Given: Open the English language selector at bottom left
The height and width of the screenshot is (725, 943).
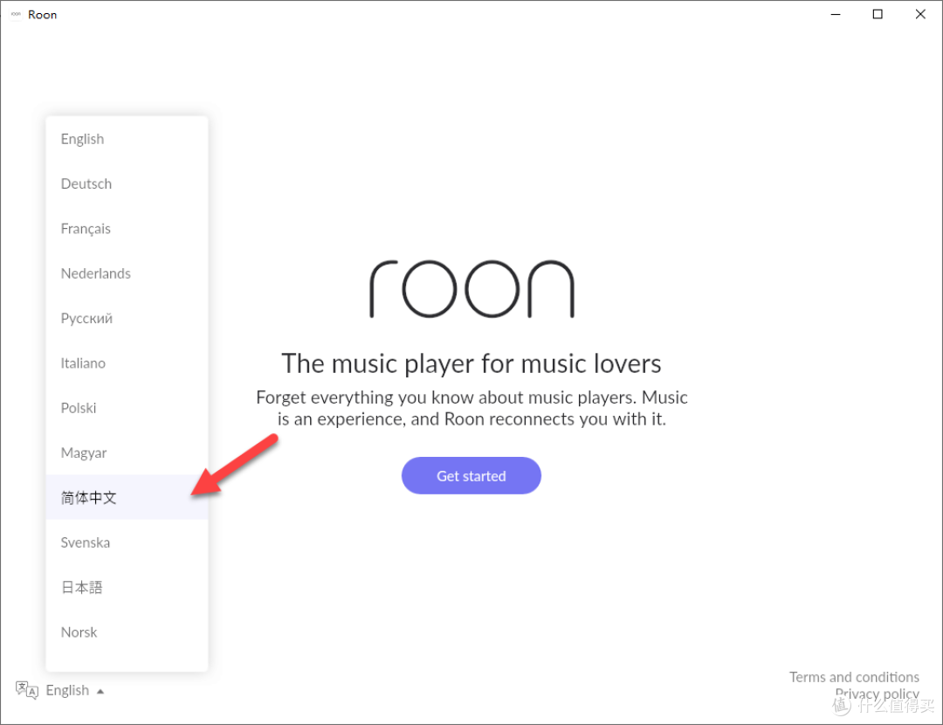Looking at the screenshot, I should pyautogui.click(x=67, y=690).
